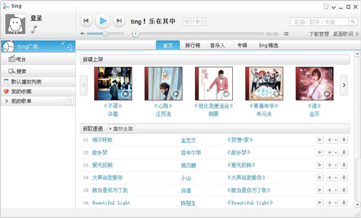The image size is (361, 218).
Task: Open add dropdown for 就当是你为了我 row
Action: [336, 190]
